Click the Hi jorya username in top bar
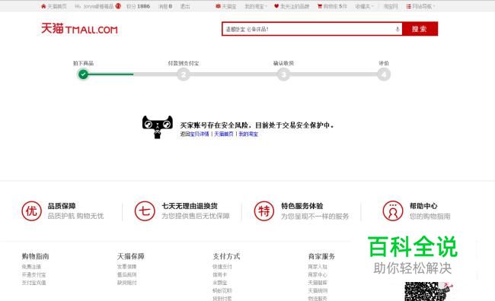The width and height of the screenshot is (495, 301). (94, 6)
